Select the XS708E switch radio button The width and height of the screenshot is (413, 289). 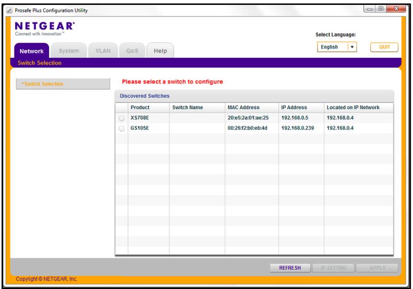point(121,118)
